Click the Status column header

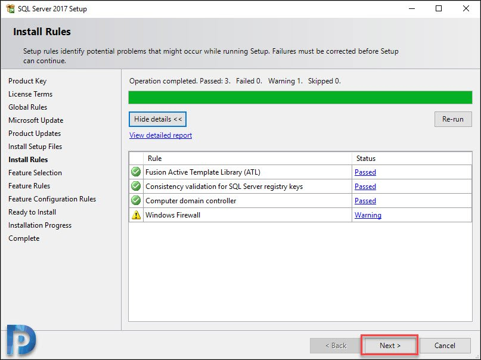(x=412, y=159)
